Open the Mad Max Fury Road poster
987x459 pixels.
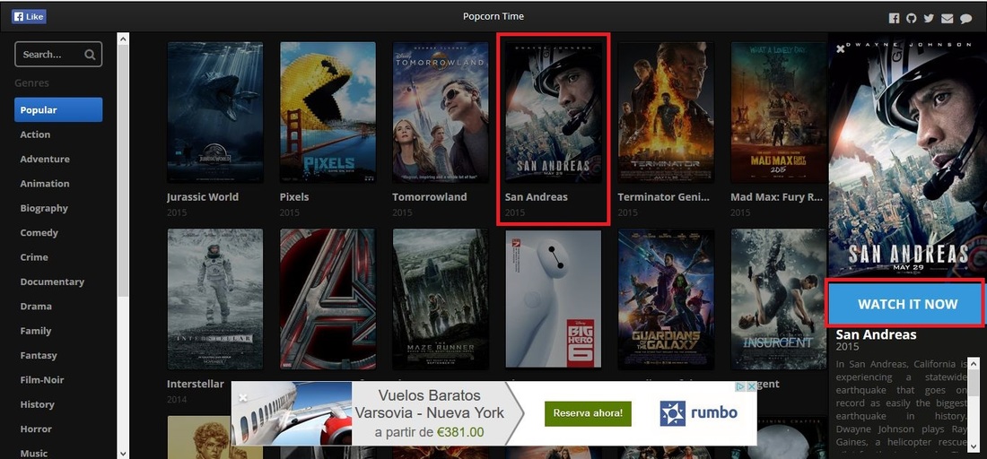click(779, 112)
